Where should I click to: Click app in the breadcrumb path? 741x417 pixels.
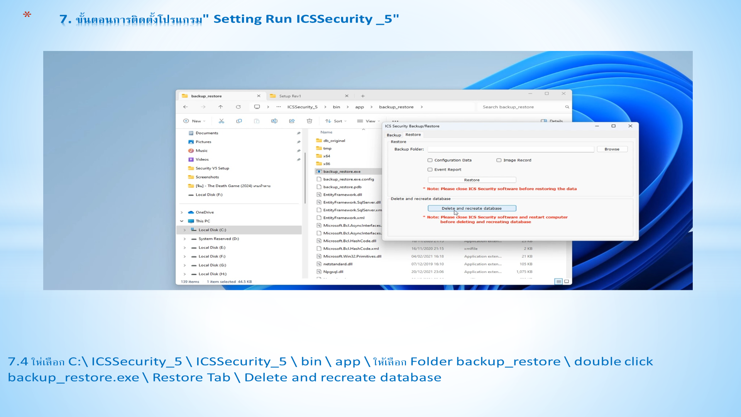point(359,107)
